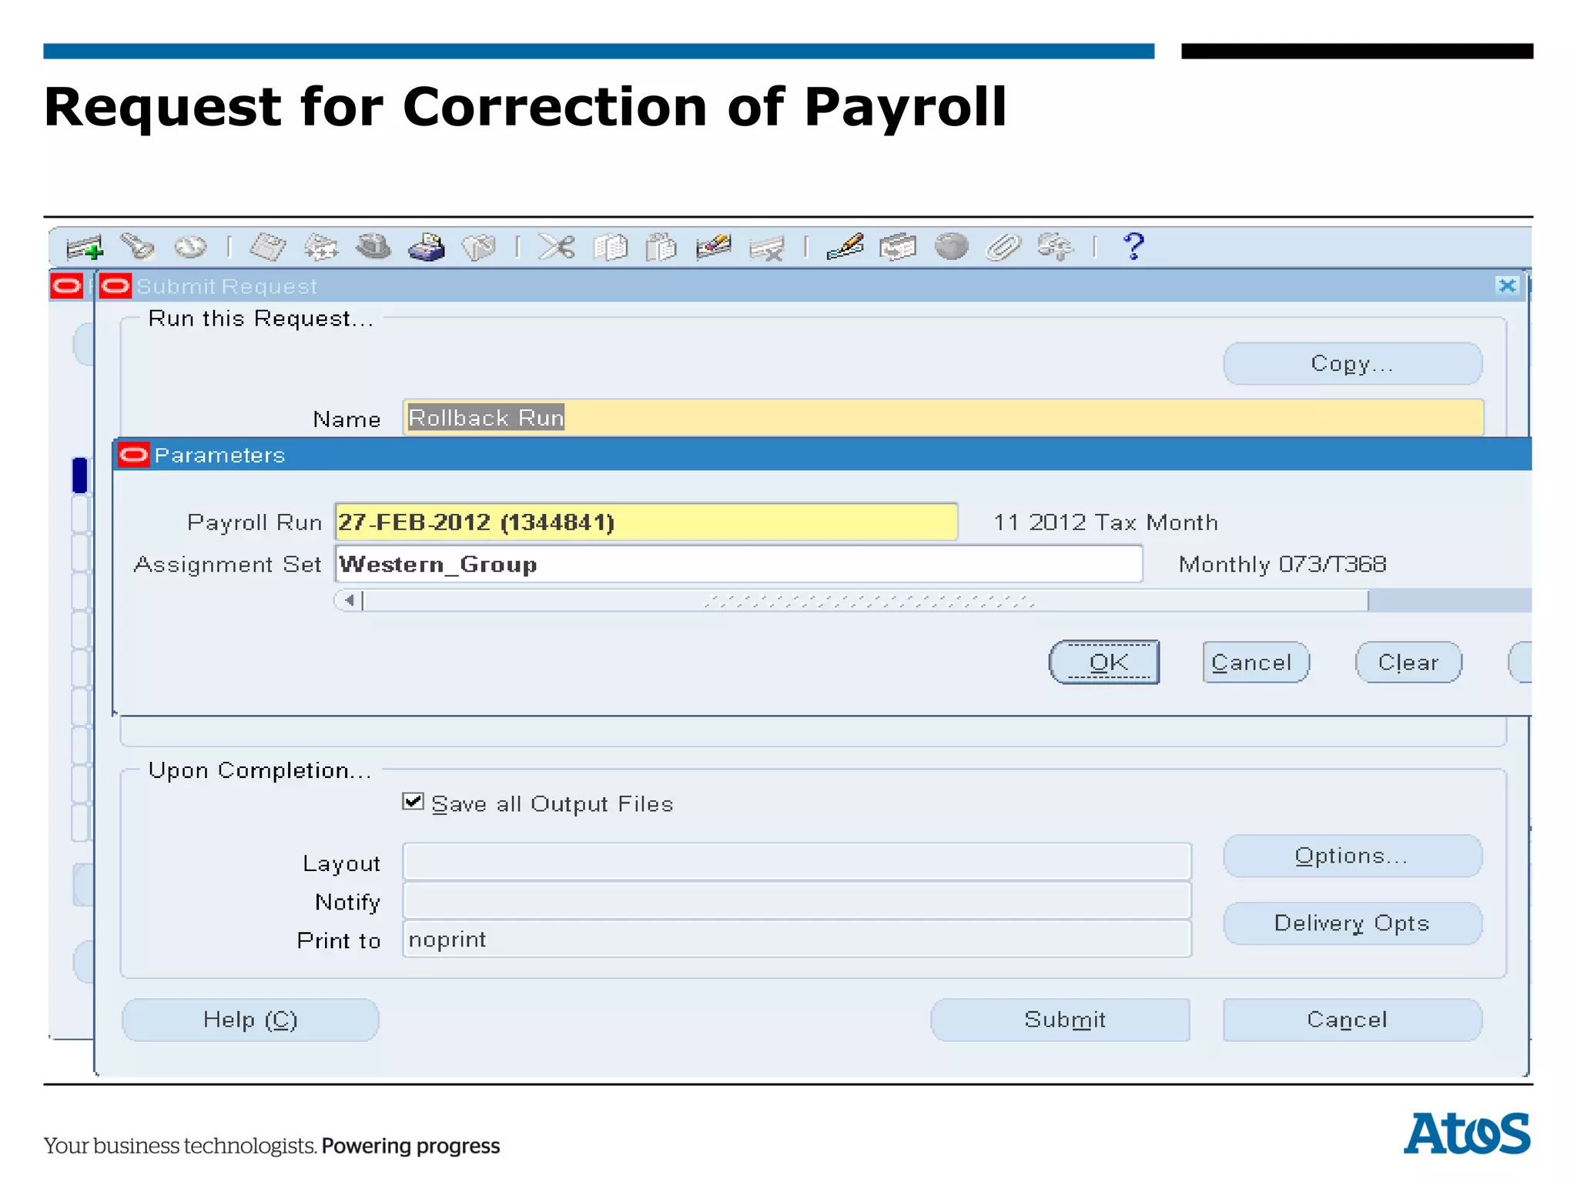Click Cancel in the Parameters dialog
1577x1182 pixels.
click(1255, 663)
